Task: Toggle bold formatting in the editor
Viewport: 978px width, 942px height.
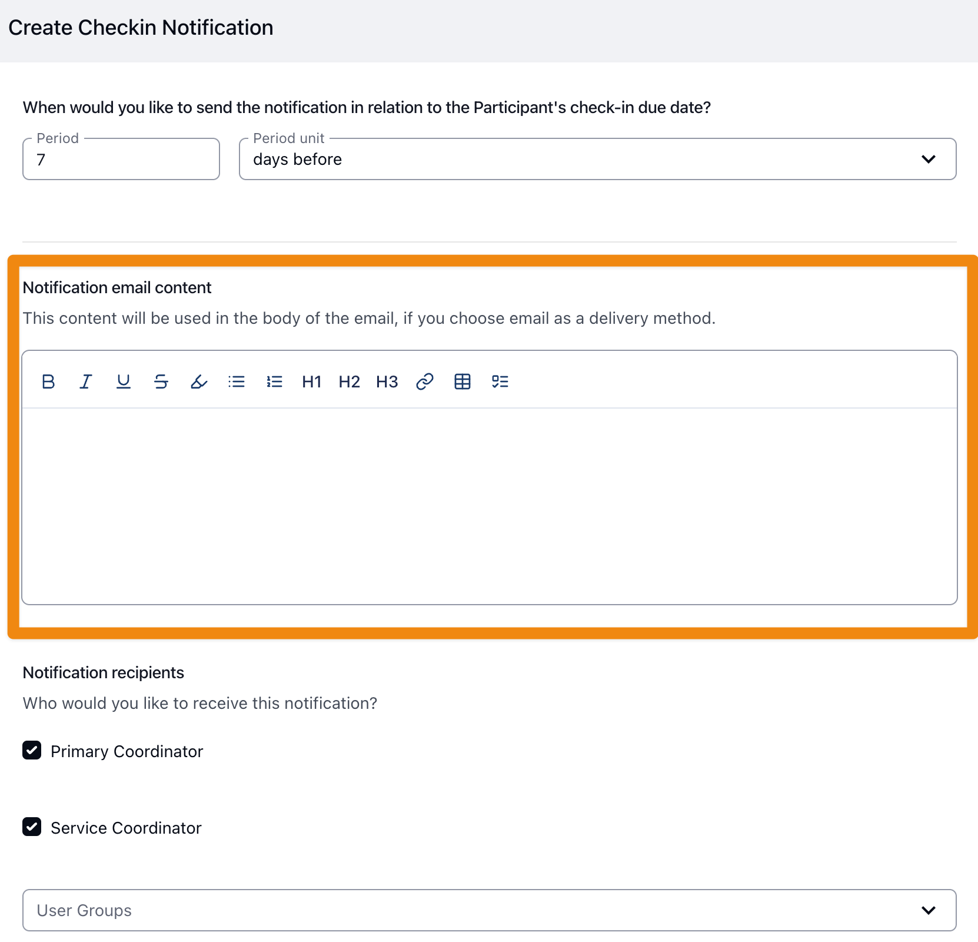Action: pyautogui.click(x=48, y=382)
